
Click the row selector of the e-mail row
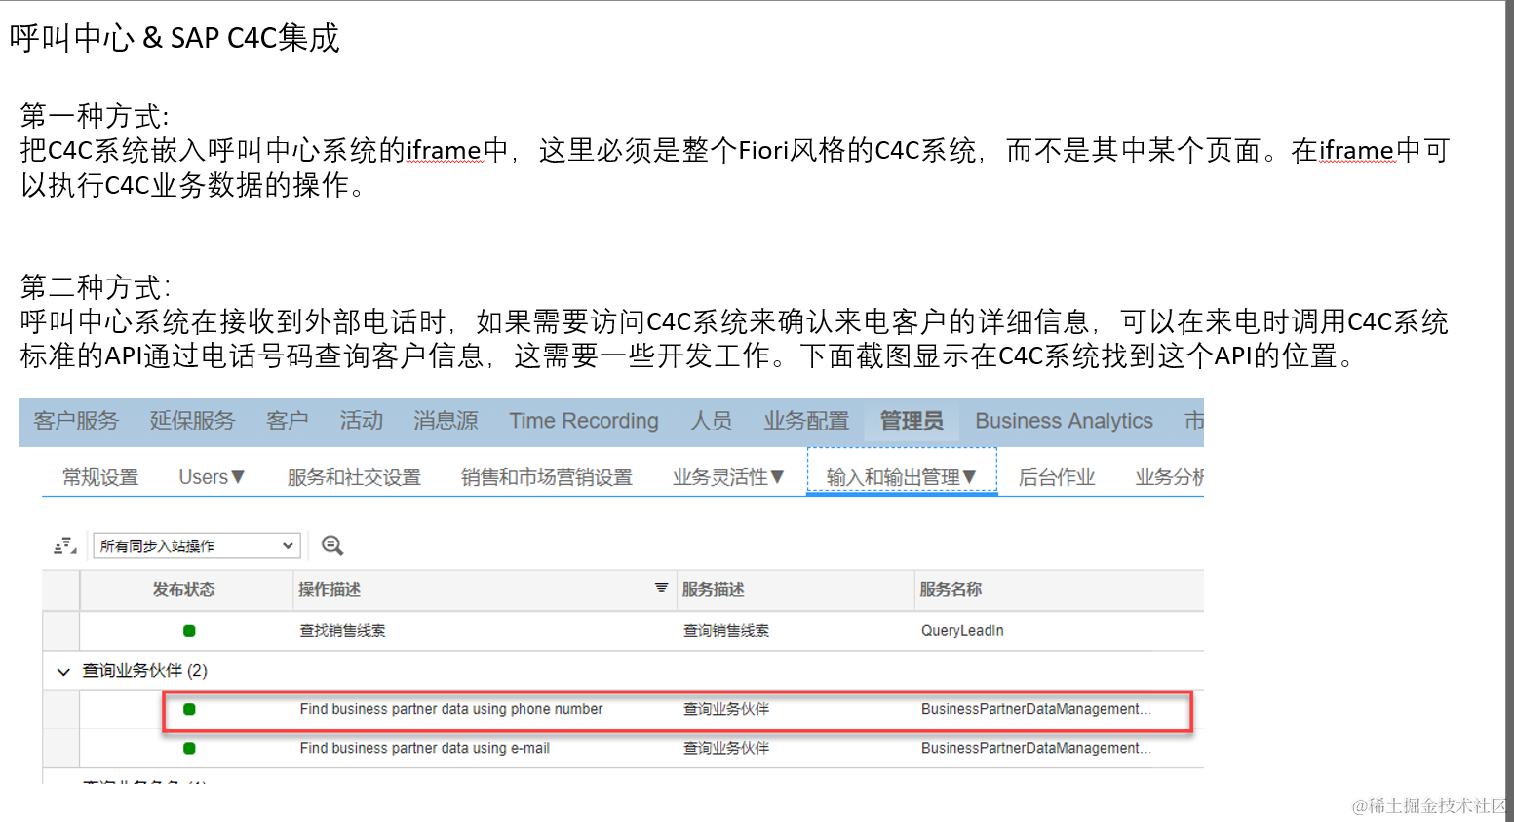point(60,748)
